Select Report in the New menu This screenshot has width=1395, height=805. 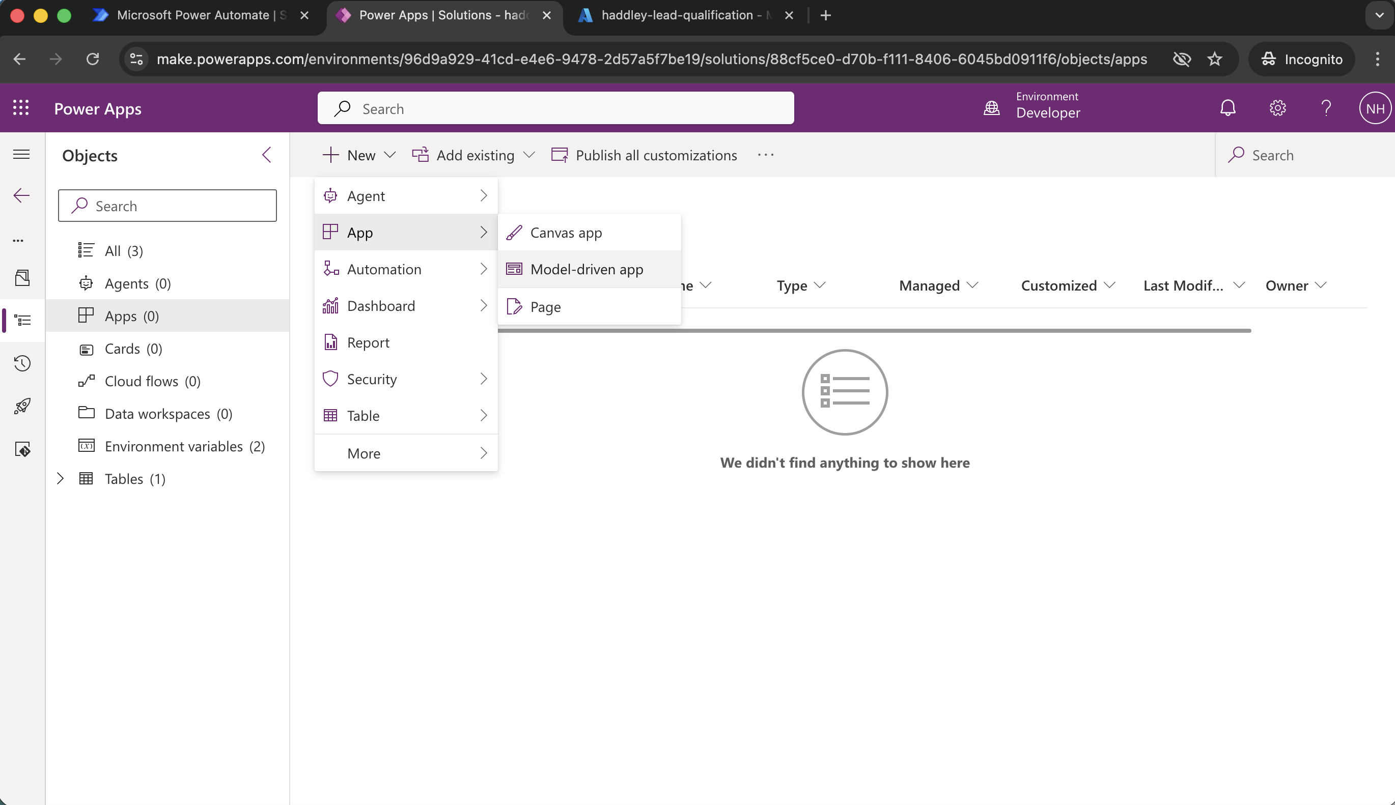point(406,342)
